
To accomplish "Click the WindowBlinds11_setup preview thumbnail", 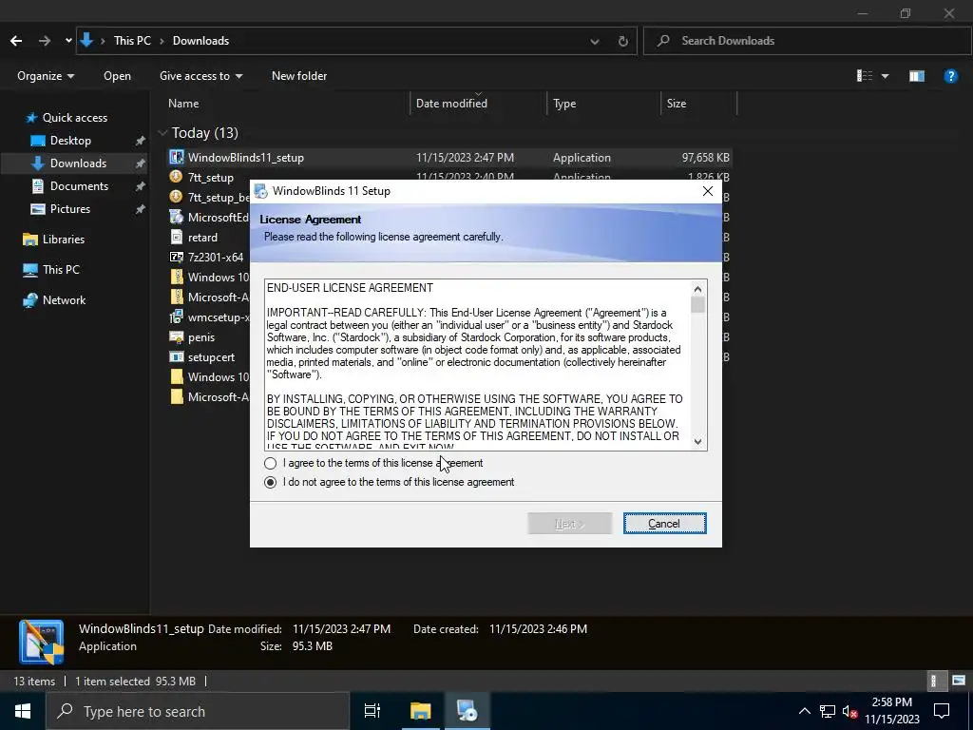I will tap(41, 642).
